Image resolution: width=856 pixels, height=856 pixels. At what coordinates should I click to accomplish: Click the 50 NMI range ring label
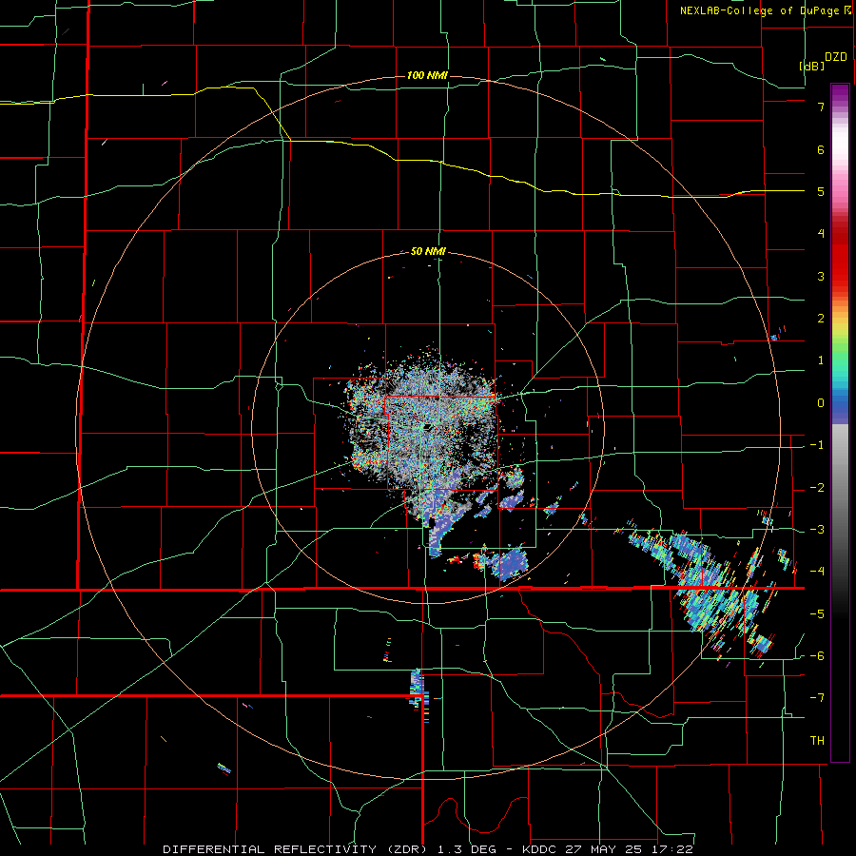(x=428, y=252)
